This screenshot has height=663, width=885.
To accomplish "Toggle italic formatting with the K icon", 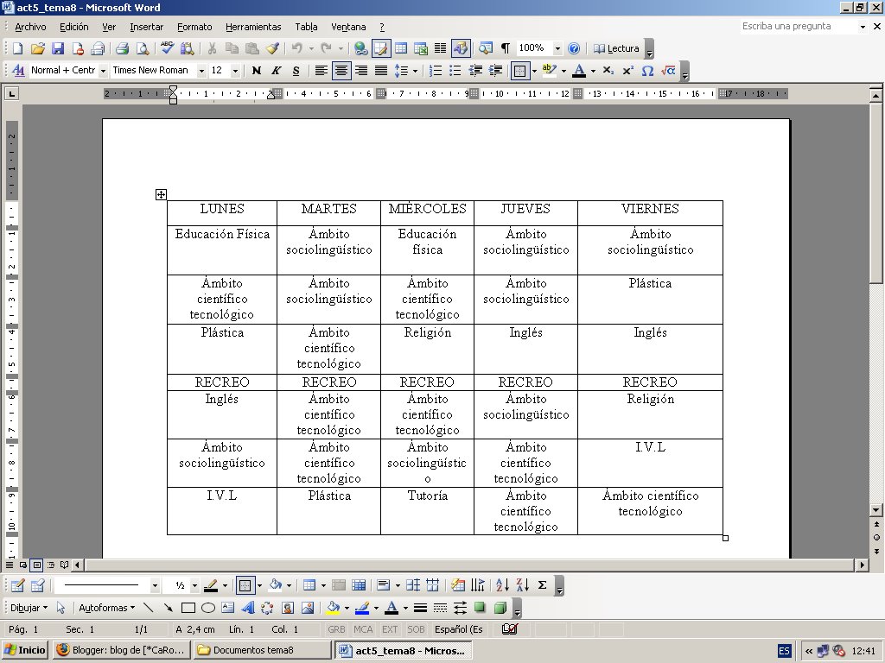I will click(276, 70).
